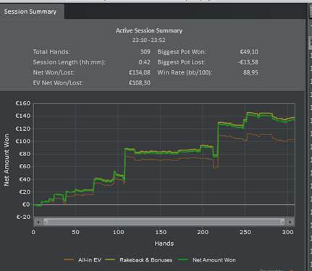The height and width of the screenshot is (271, 312).
Task: Click the EV Net Won/Lost value €108,30
Action: click(x=140, y=83)
